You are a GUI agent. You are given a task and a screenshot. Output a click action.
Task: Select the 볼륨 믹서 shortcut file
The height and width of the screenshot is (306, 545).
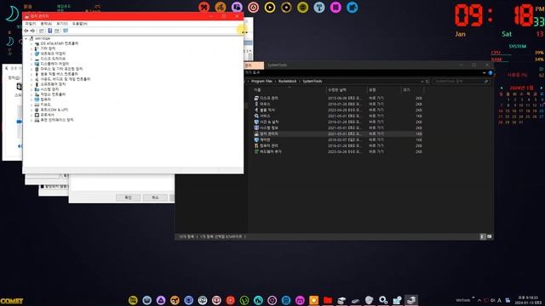(267, 110)
